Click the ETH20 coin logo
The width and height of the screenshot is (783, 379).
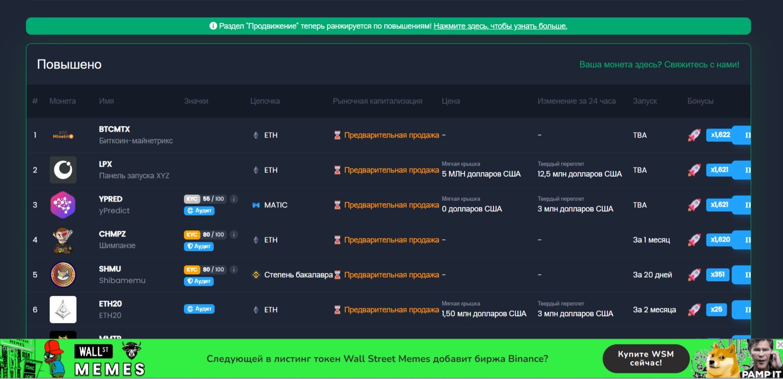tap(63, 310)
